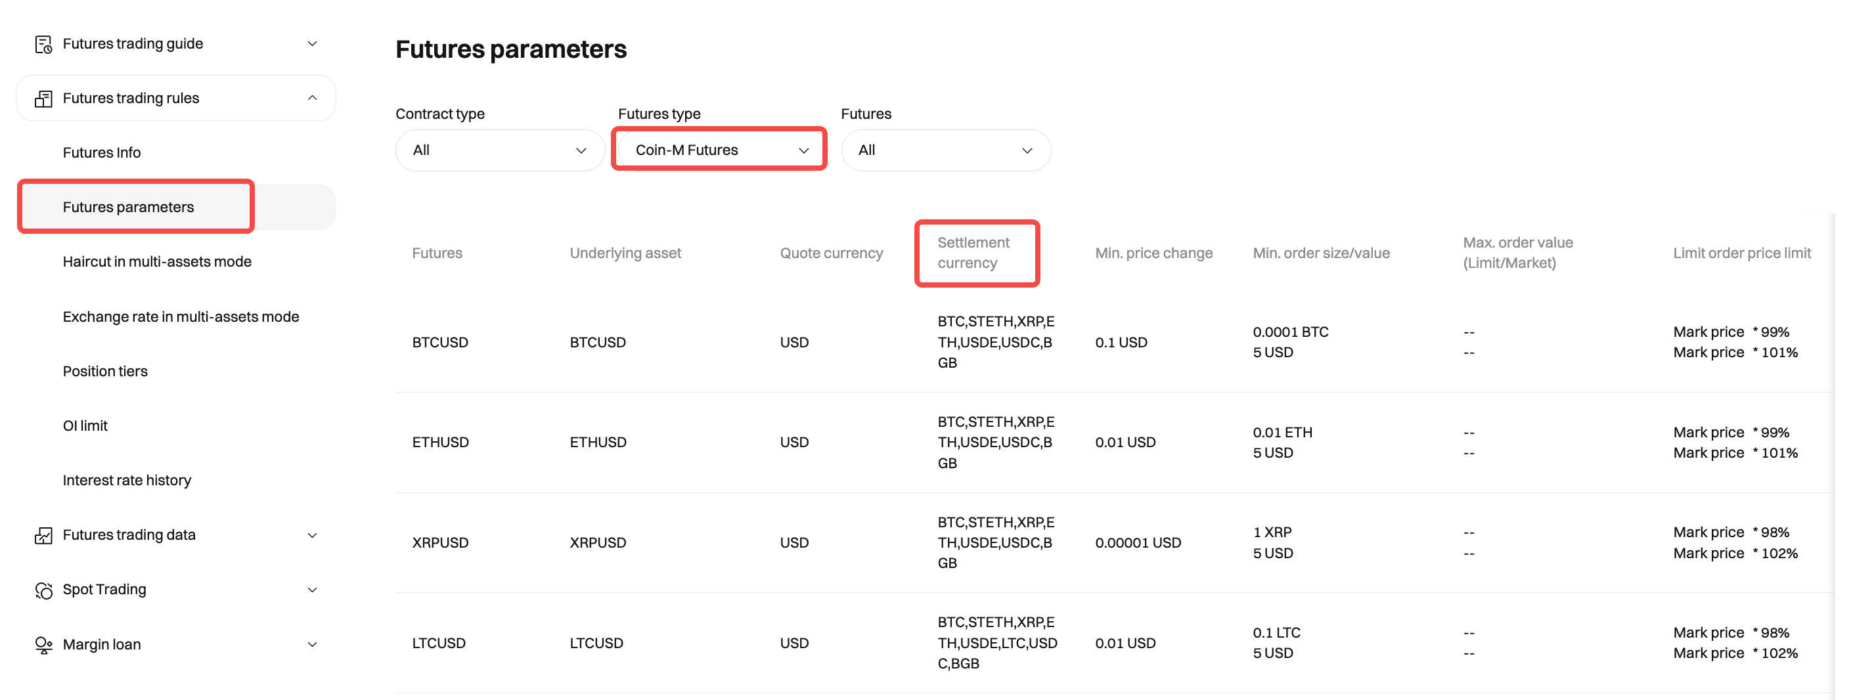Open the Contract type dropdown
1876x700 pixels.
[x=500, y=151]
